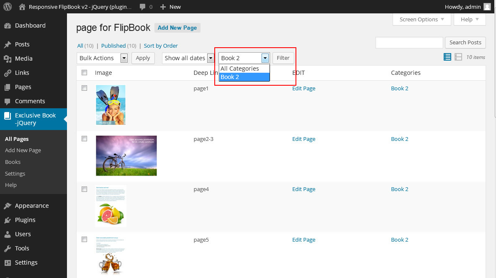Open Exclusive Book from its book icon

(8, 116)
